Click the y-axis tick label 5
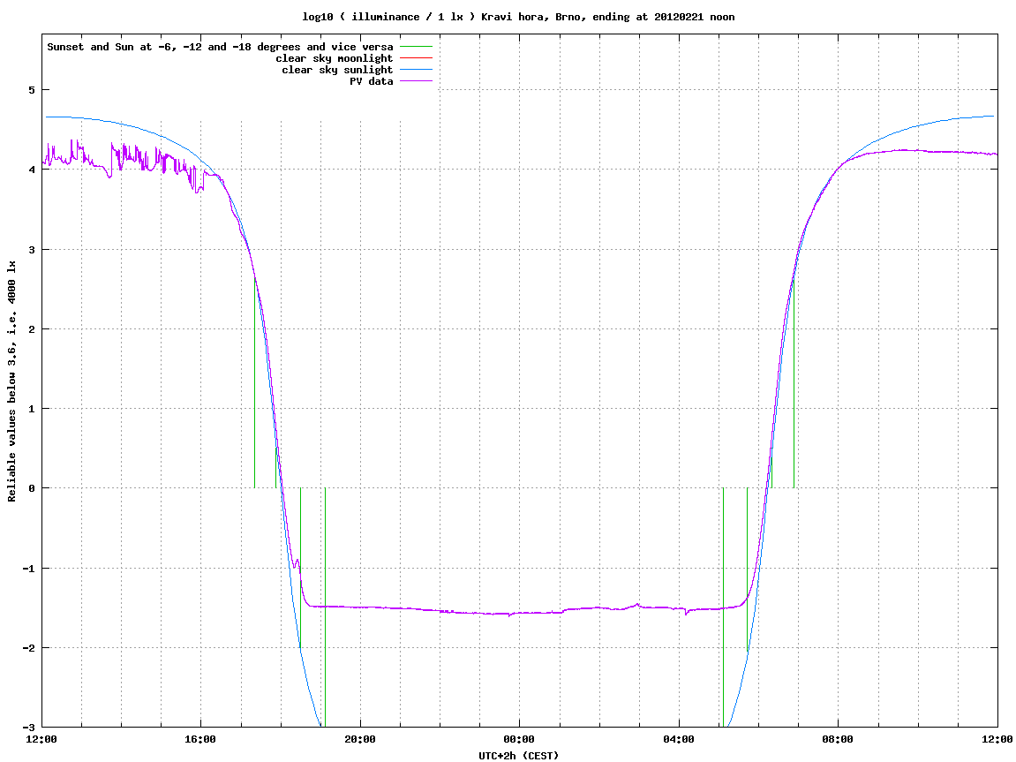This screenshot has width=1016, height=762. (x=31, y=90)
